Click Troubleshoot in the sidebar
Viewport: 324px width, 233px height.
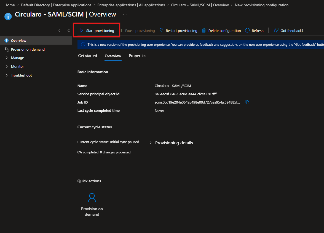tap(22, 75)
